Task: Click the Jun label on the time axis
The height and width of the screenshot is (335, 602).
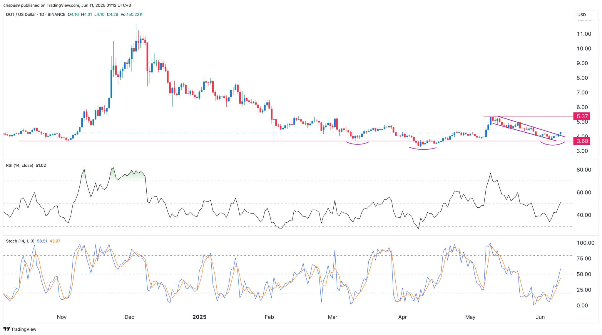Action: (x=540, y=317)
